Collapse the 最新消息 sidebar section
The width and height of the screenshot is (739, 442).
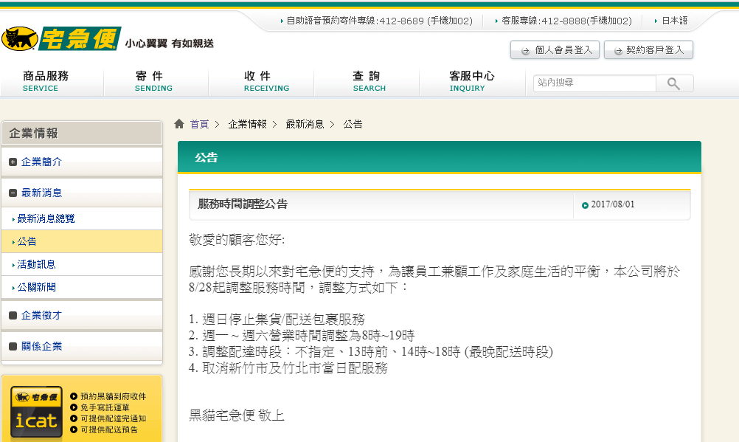click(x=40, y=192)
